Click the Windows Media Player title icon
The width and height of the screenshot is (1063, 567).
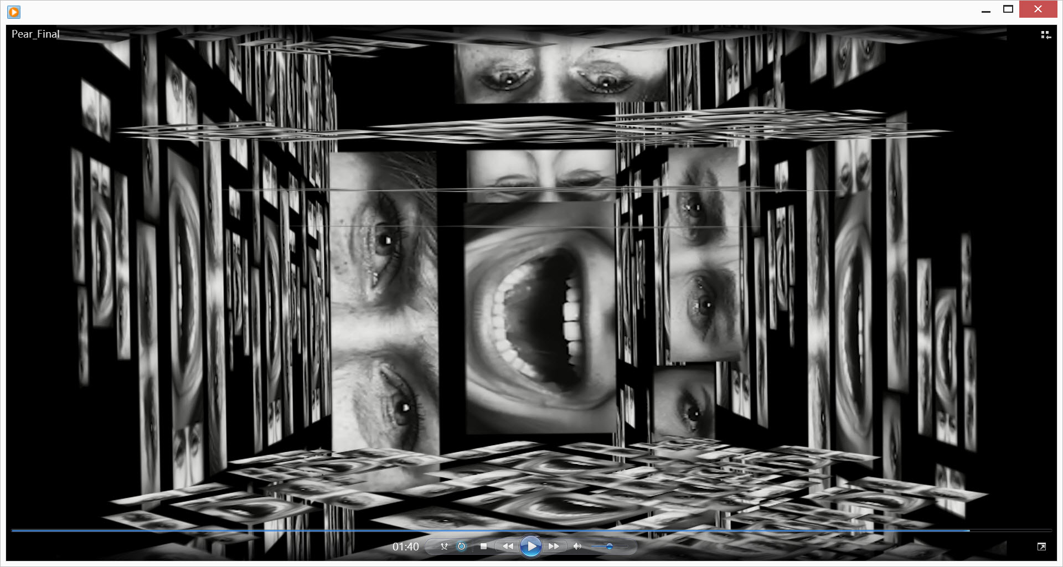click(x=14, y=11)
